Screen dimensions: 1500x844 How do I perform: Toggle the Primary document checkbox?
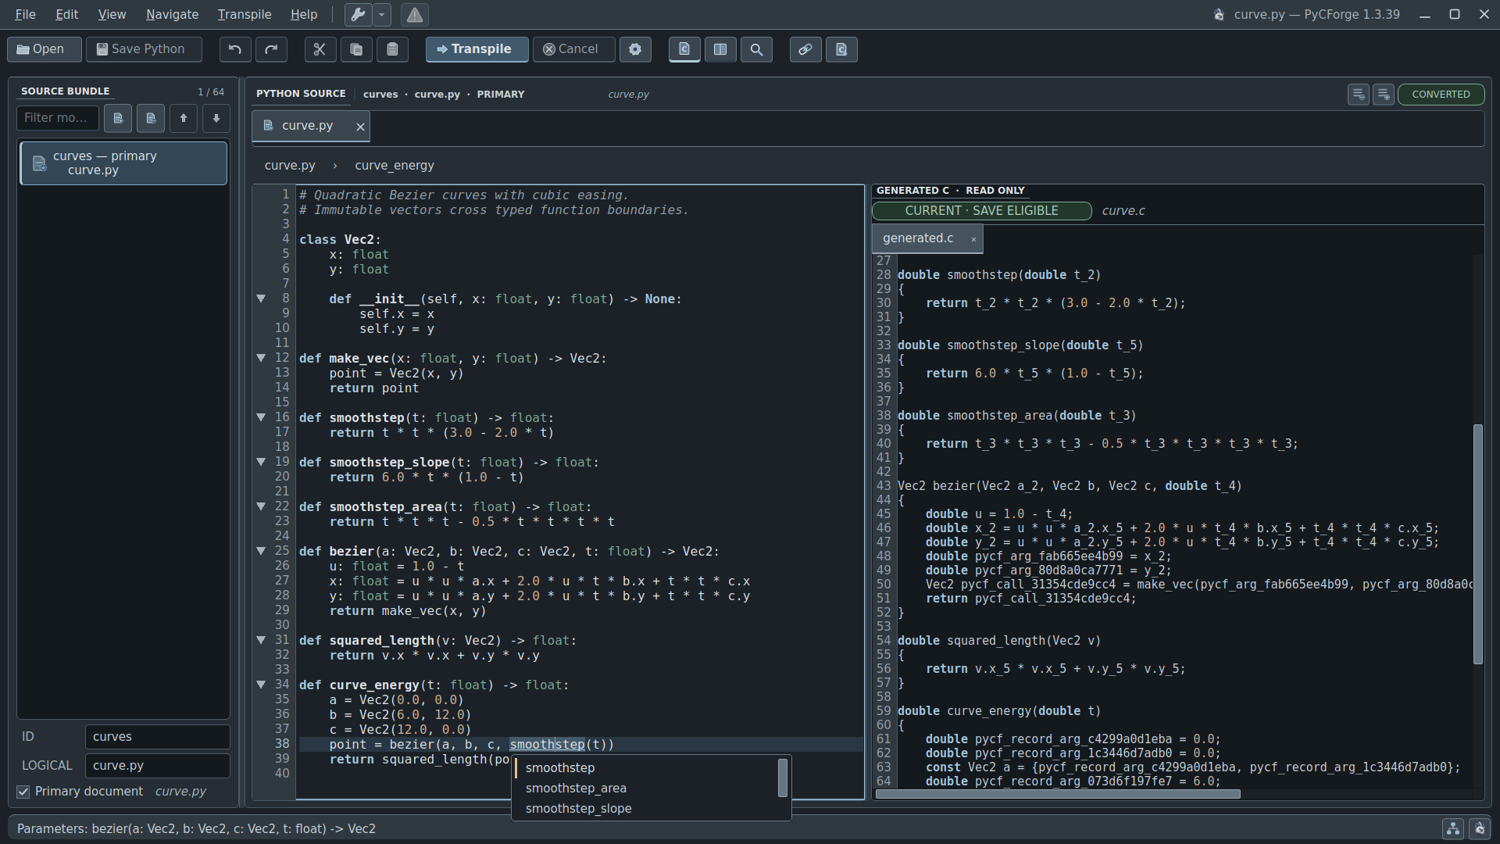23,792
